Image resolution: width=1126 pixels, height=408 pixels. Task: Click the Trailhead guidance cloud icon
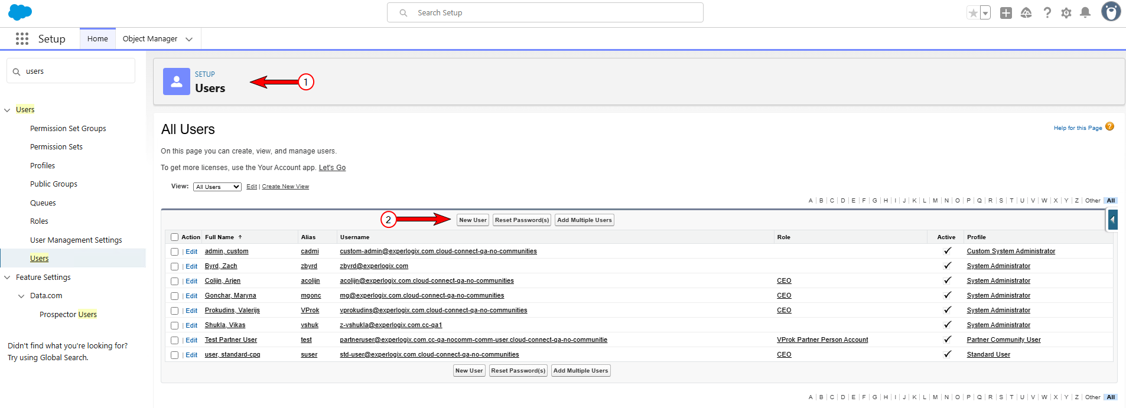coord(1026,13)
